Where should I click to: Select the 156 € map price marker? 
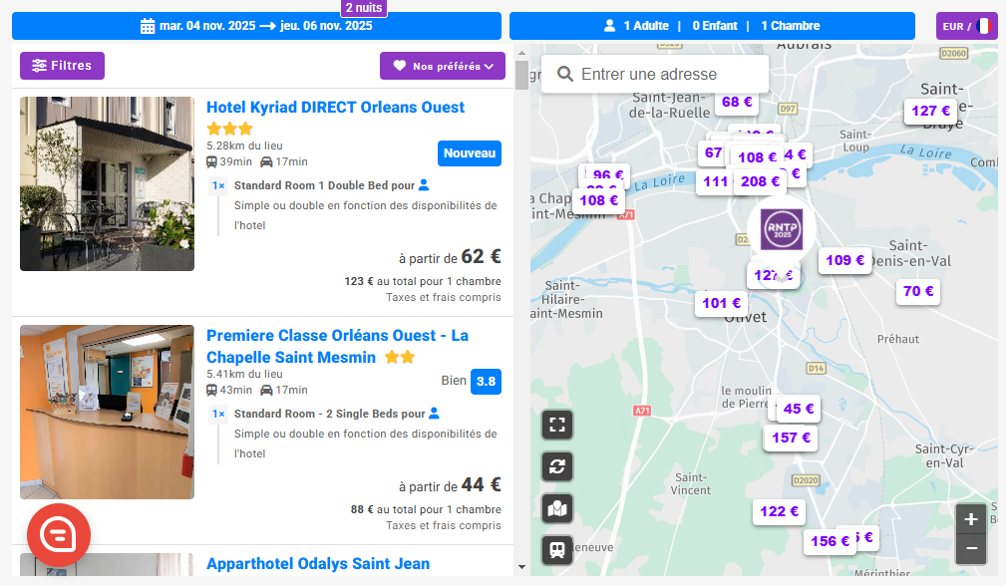(830, 542)
